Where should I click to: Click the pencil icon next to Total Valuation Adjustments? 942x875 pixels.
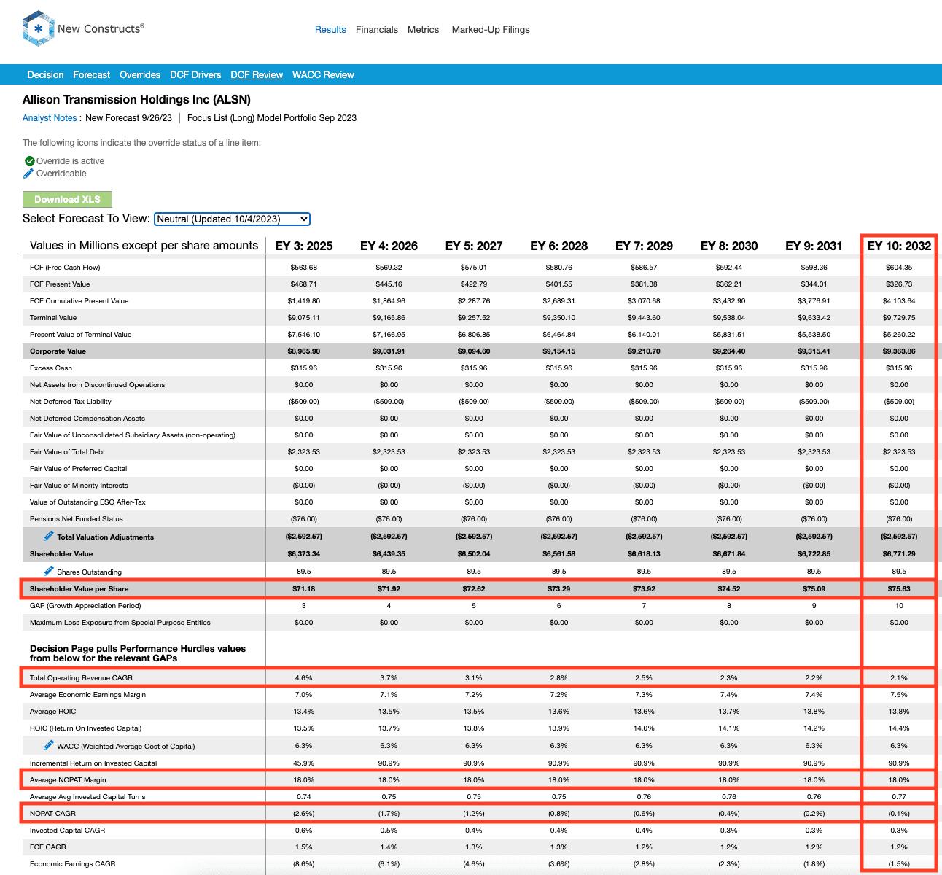[49, 536]
